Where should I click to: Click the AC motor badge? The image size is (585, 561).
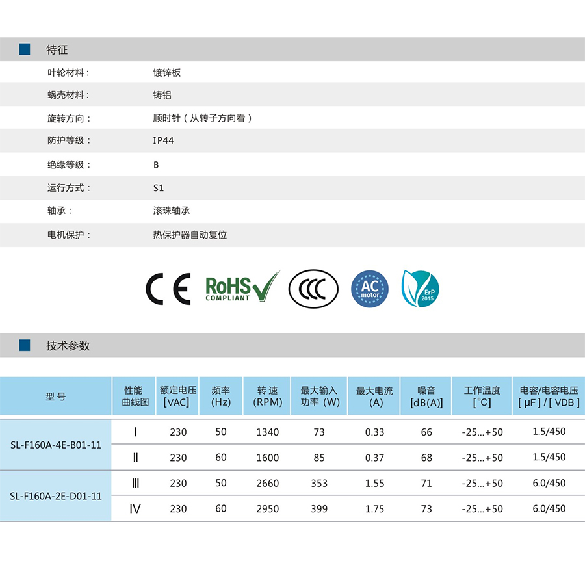pyautogui.click(x=370, y=289)
